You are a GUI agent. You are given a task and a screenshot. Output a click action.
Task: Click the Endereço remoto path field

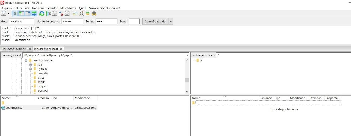pyautogui.click(x=283, y=55)
